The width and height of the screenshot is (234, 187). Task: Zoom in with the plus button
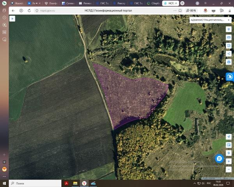click(229, 161)
